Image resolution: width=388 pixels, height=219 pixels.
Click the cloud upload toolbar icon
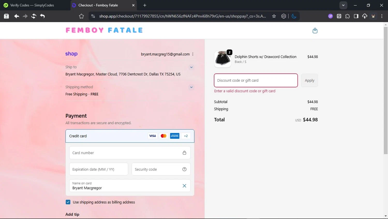(365, 16)
